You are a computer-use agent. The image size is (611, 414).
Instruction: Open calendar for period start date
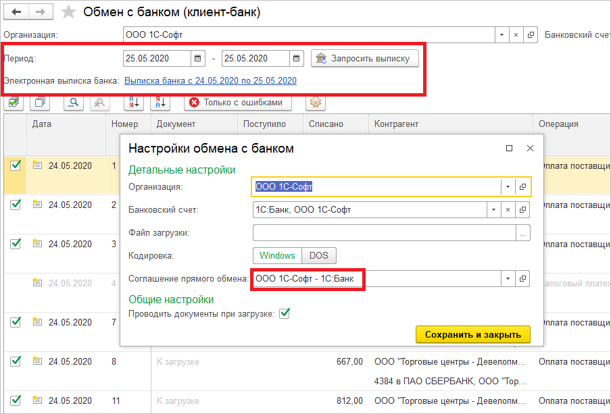[x=197, y=59]
